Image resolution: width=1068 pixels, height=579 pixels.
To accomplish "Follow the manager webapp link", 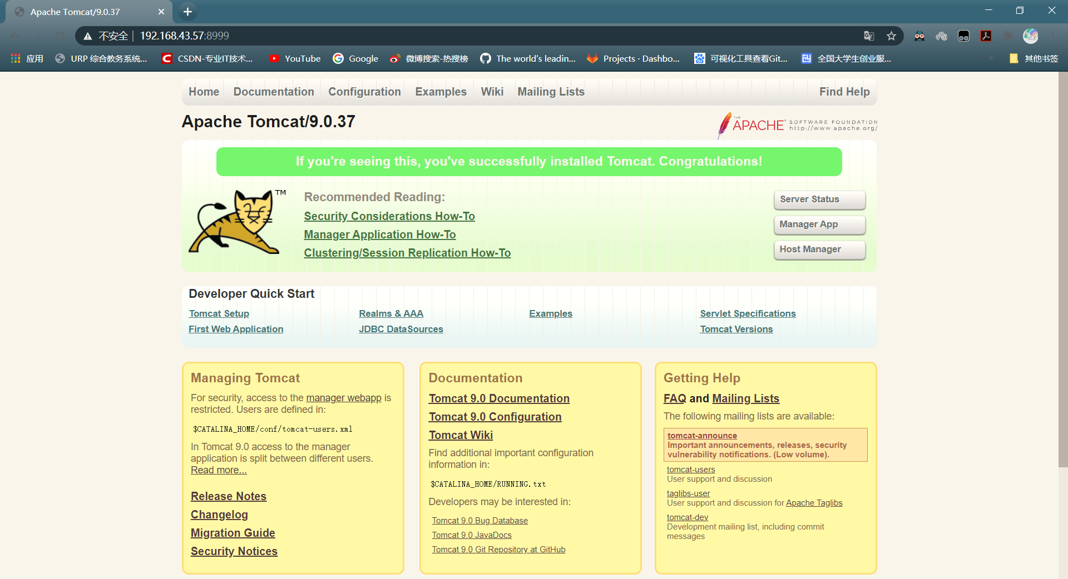I will pyautogui.click(x=344, y=398).
